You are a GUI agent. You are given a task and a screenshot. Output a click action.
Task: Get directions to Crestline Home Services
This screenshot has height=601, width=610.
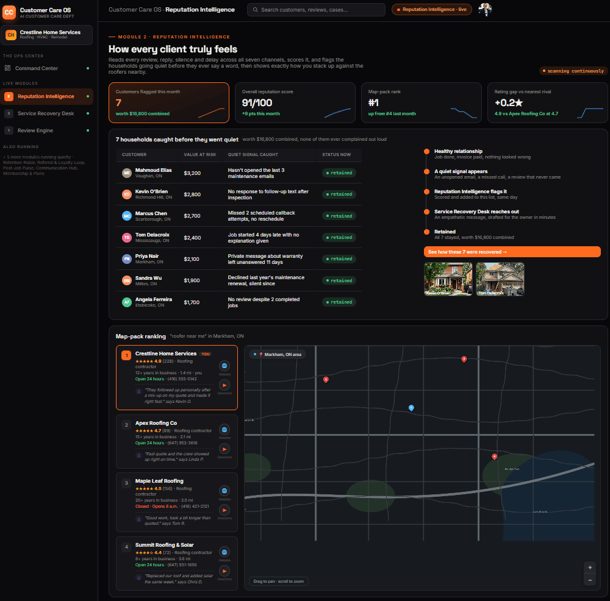pyautogui.click(x=224, y=385)
